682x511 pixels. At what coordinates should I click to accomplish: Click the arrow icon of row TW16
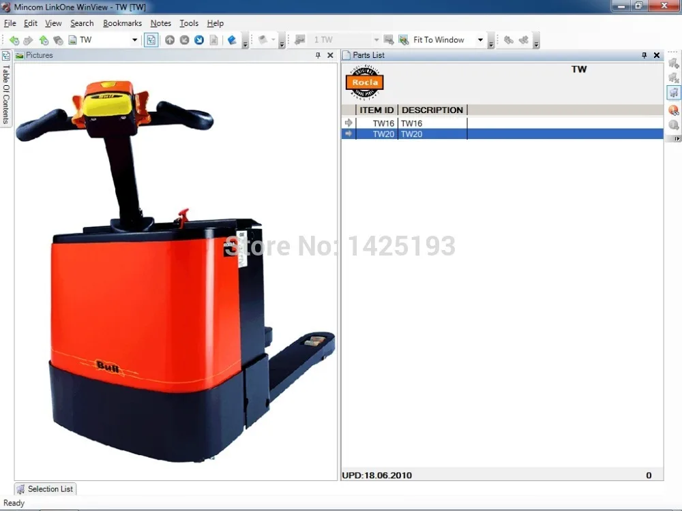[349, 123]
